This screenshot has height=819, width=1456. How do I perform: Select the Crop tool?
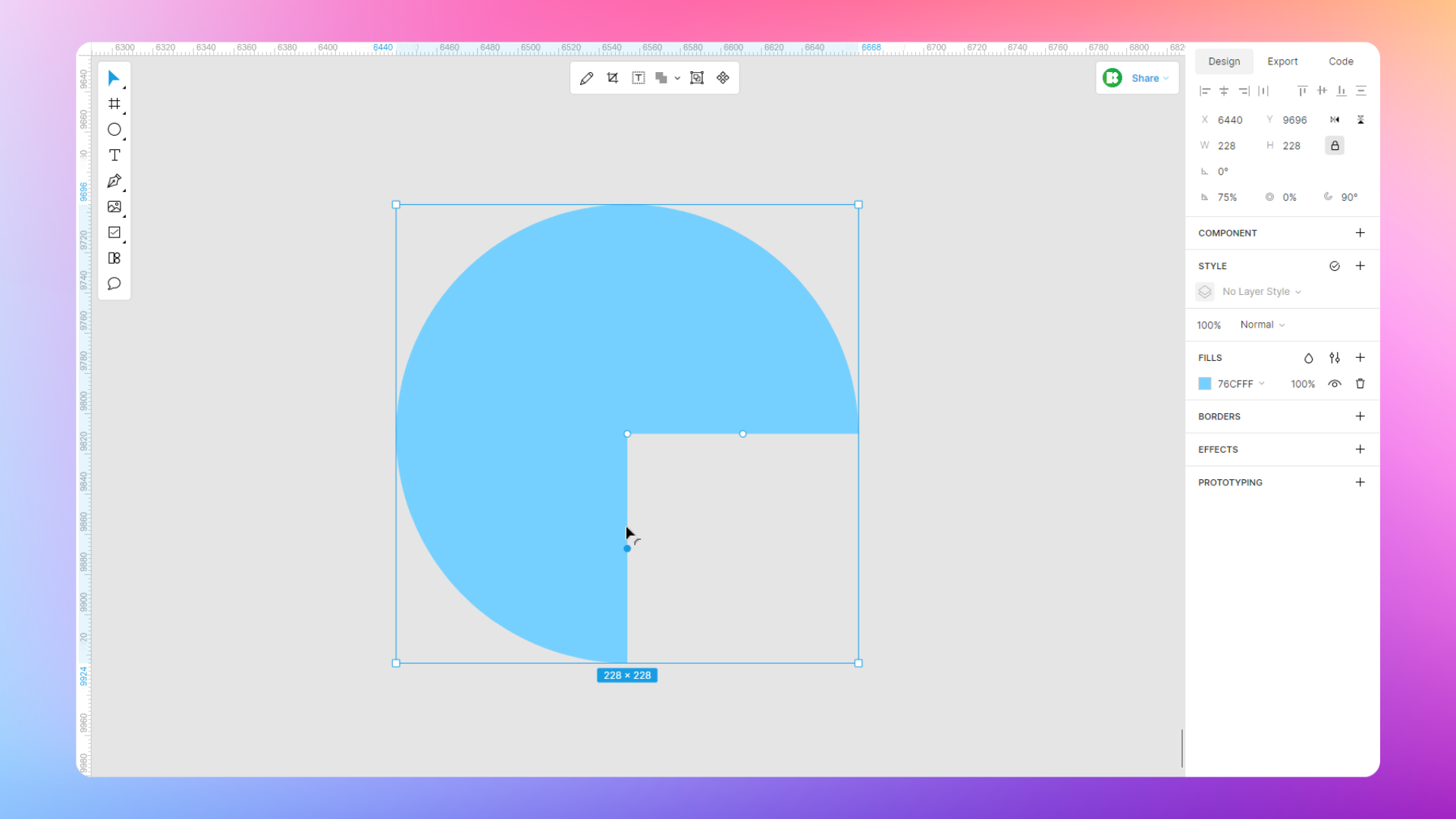[611, 78]
